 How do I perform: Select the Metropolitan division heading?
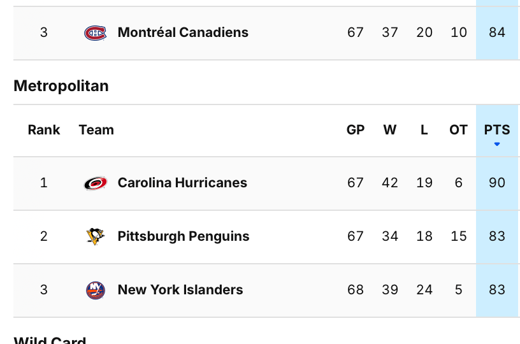click(61, 86)
